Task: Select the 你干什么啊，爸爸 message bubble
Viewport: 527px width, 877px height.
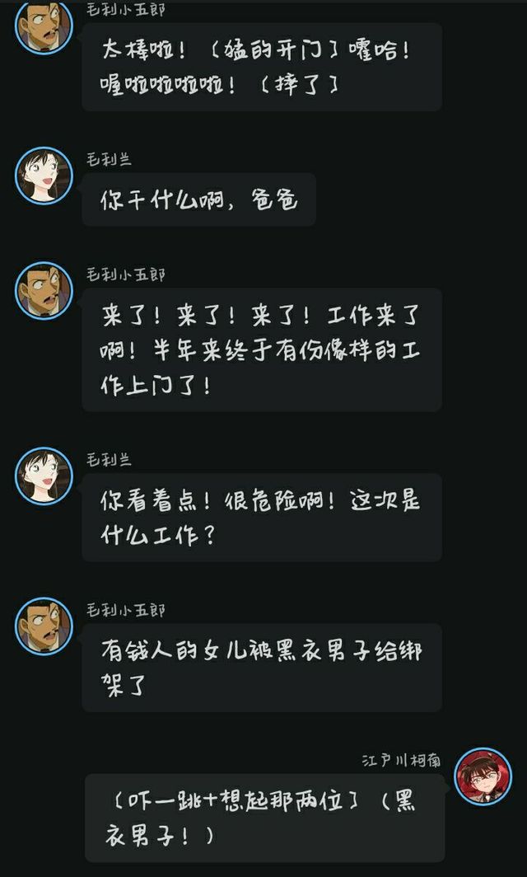Action: tap(199, 199)
